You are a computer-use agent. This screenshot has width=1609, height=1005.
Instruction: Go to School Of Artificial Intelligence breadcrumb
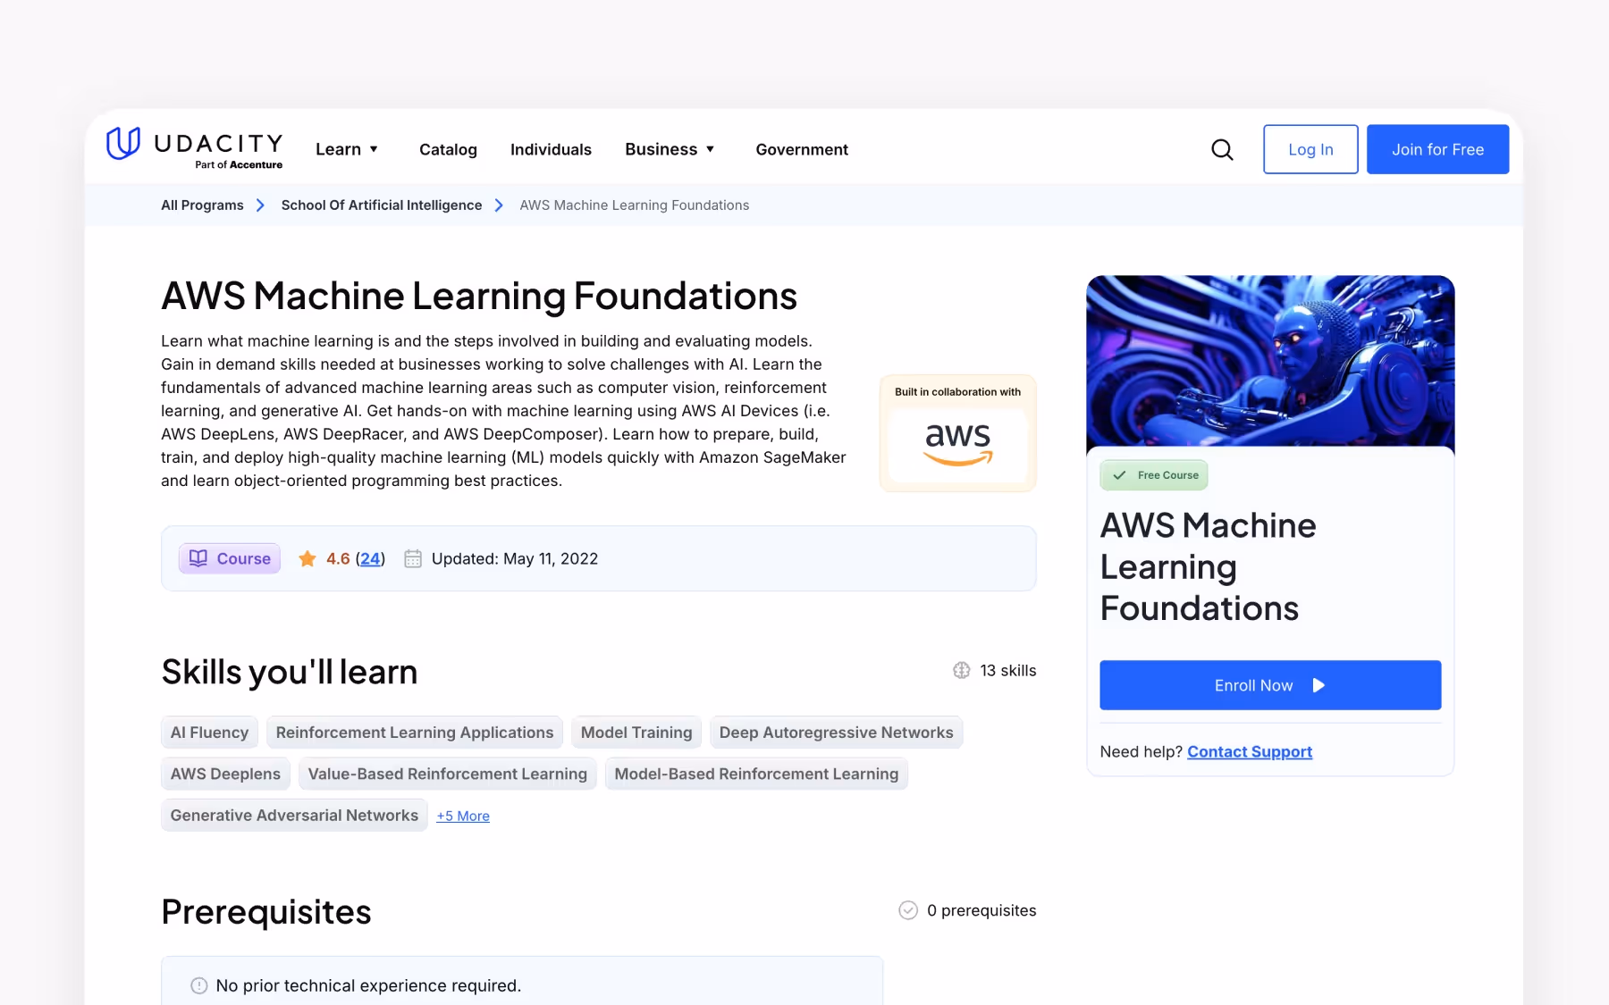(382, 205)
